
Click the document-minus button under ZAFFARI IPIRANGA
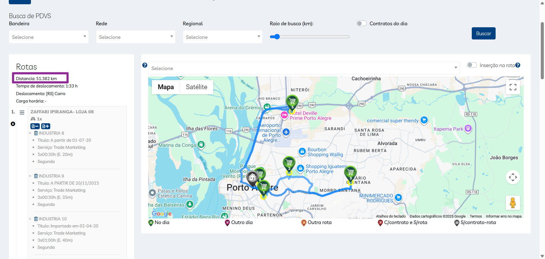pyautogui.click(x=35, y=126)
